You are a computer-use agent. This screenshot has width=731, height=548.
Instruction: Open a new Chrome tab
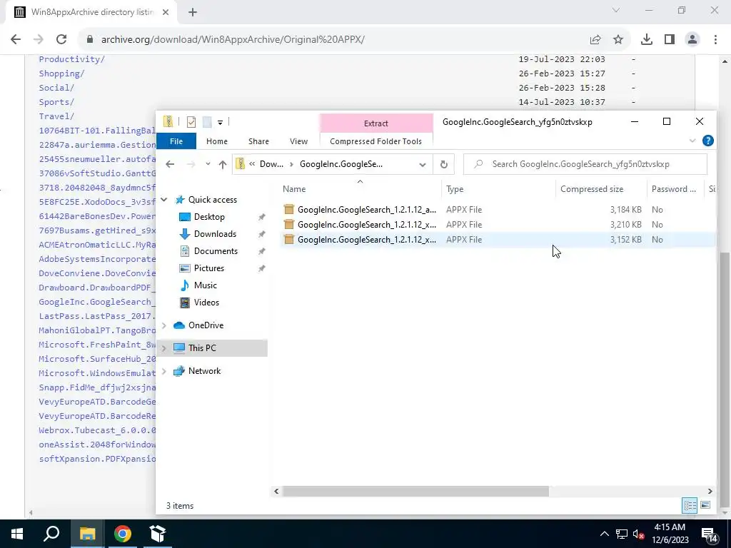click(193, 13)
